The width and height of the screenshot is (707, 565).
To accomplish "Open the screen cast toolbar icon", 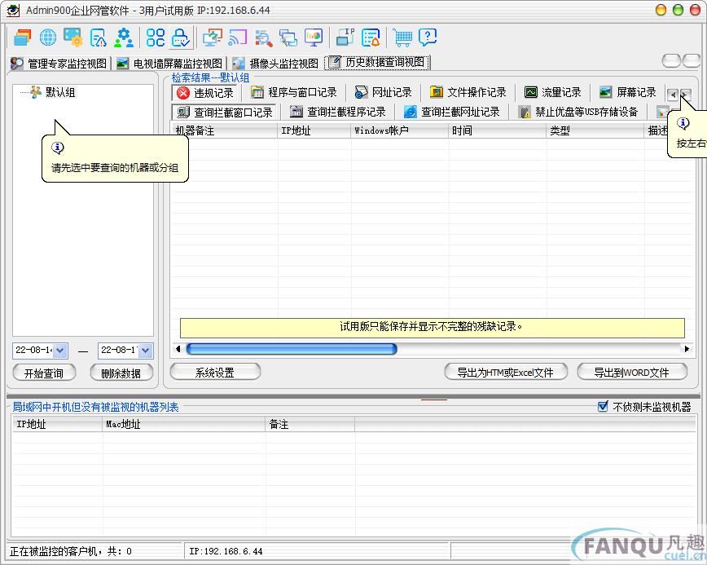I will [238, 38].
